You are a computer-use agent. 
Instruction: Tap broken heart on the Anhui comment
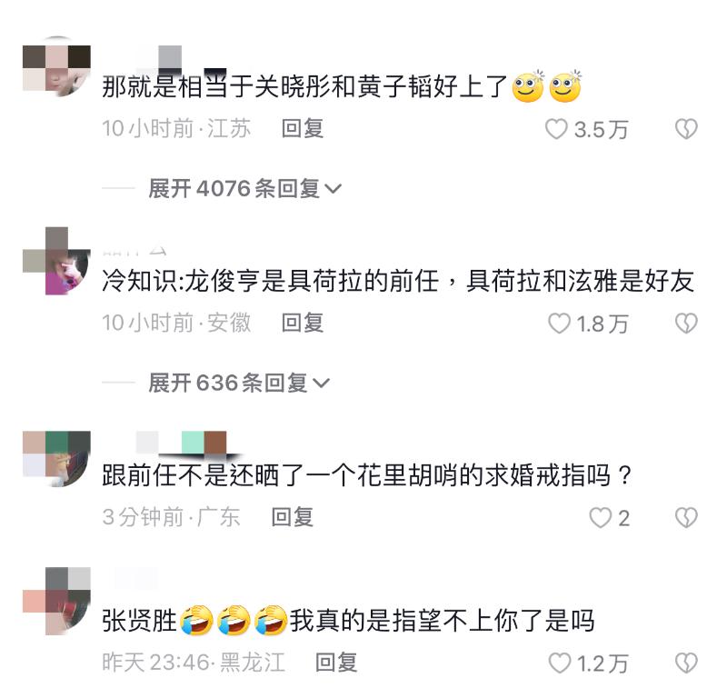click(x=686, y=324)
